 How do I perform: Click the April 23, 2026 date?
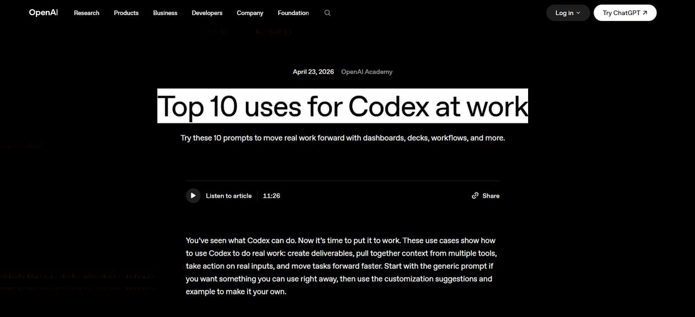pyautogui.click(x=314, y=72)
